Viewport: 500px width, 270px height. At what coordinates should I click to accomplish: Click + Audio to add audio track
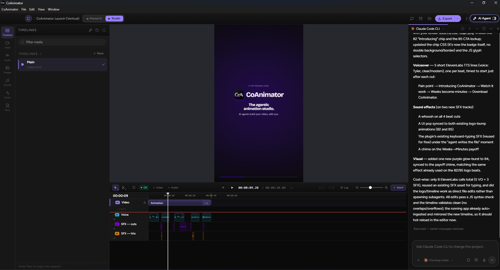[173, 188]
